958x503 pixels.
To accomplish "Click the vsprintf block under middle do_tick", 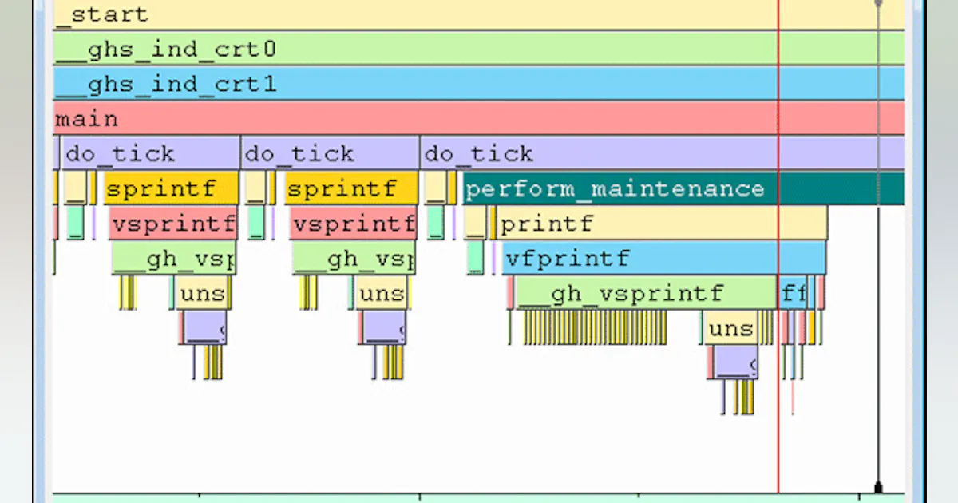I will pyautogui.click(x=353, y=224).
